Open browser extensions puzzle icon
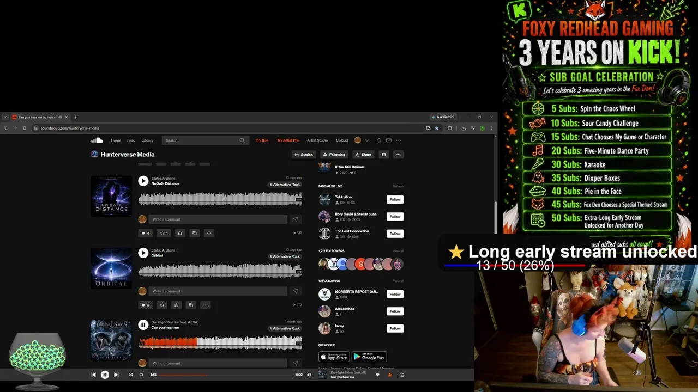 450,128
